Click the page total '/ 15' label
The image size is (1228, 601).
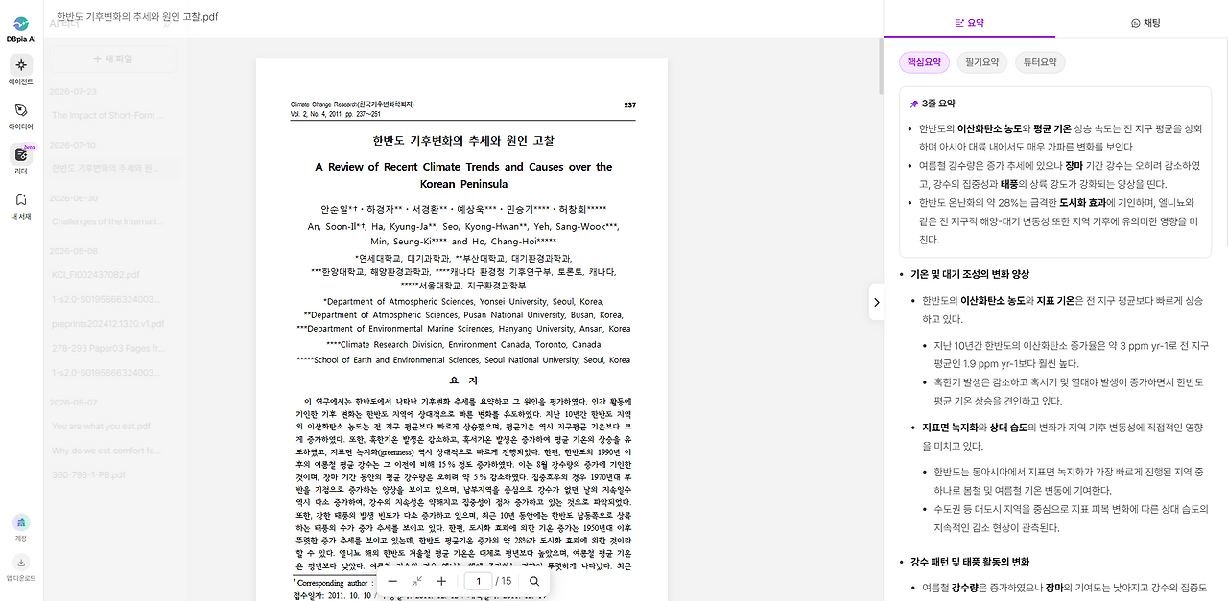point(504,581)
